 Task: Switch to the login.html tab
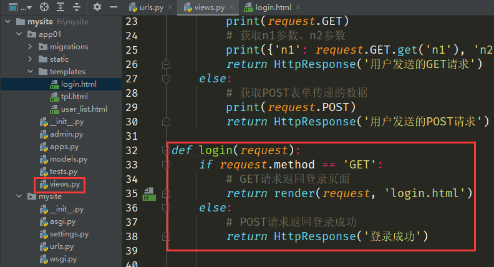pyautogui.click(x=274, y=8)
